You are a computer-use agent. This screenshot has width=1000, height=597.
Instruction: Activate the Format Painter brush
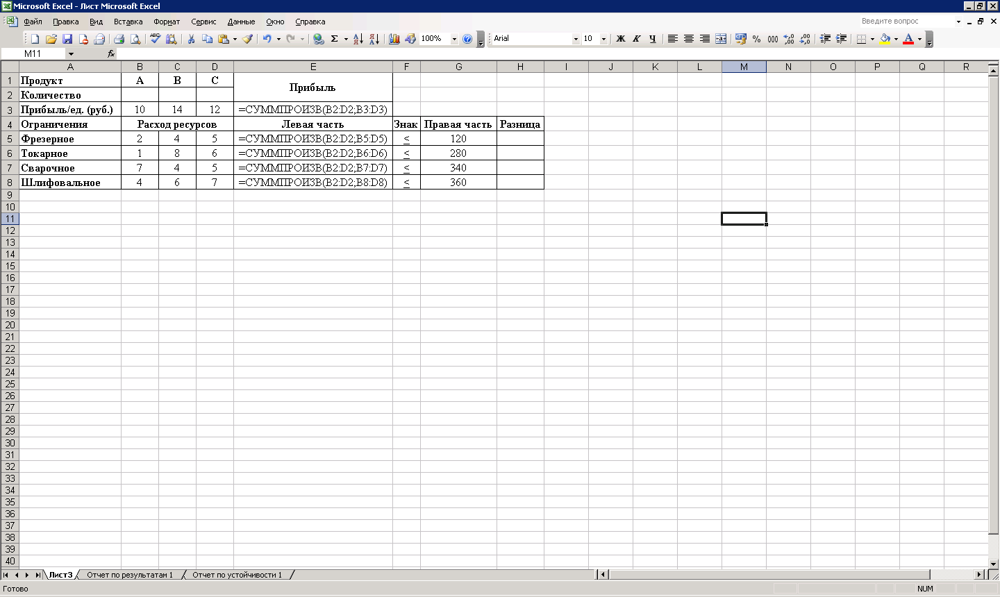[x=247, y=39]
